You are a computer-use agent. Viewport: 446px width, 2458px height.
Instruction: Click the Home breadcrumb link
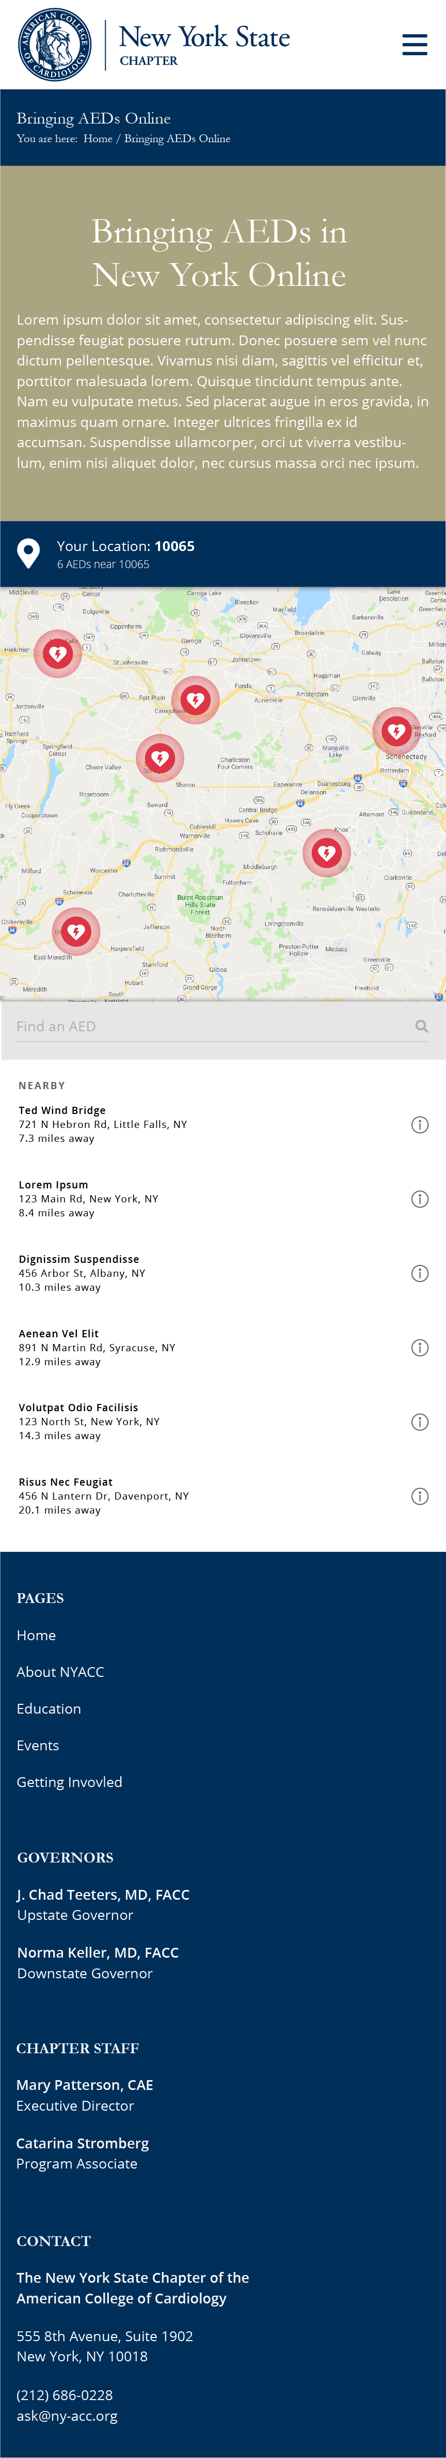pos(97,139)
